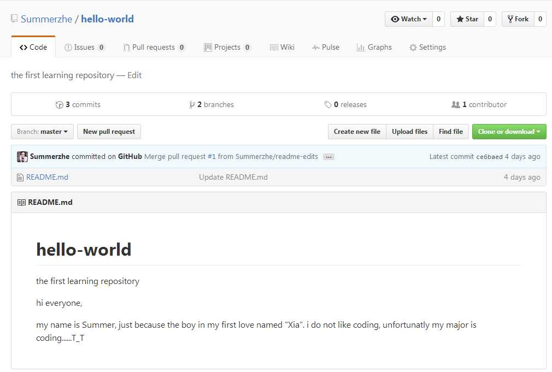
Task: Open the Watch dropdown button
Action: 408,19
